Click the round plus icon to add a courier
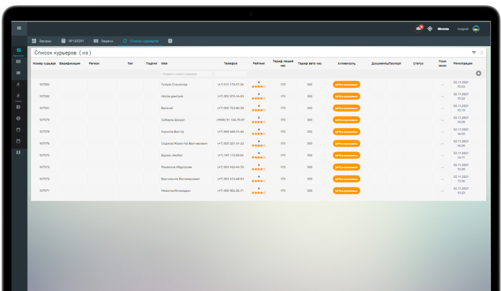Viewport: 501px width, 291px height. [x=478, y=74]
